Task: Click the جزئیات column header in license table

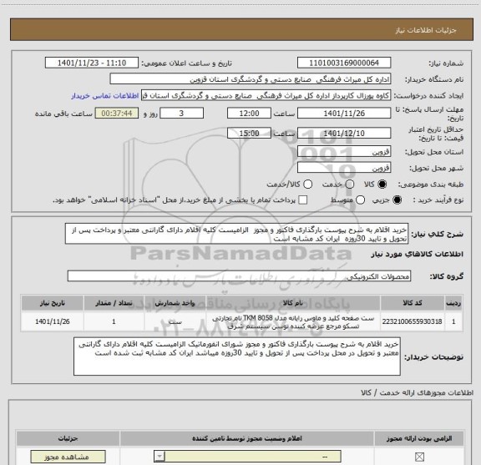Action: point(68,438)
